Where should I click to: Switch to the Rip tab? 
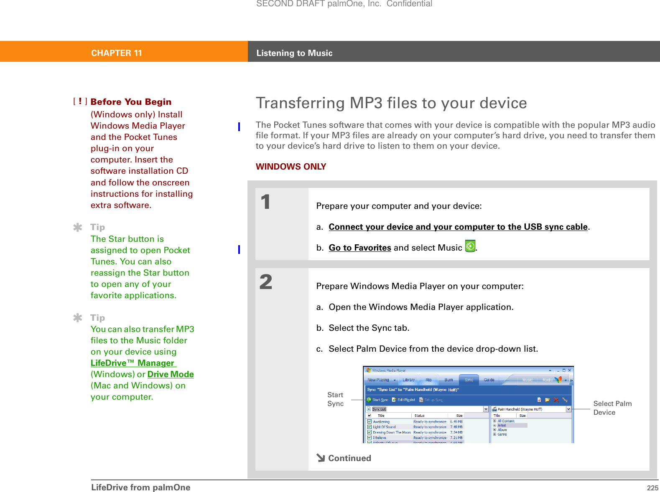click(x=428, y=380)
